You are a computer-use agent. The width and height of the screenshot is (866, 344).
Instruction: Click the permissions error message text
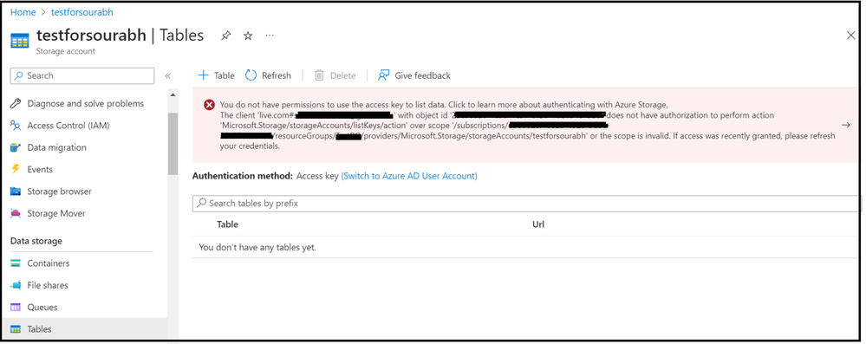pyautogui.click(x=527, y=126)
